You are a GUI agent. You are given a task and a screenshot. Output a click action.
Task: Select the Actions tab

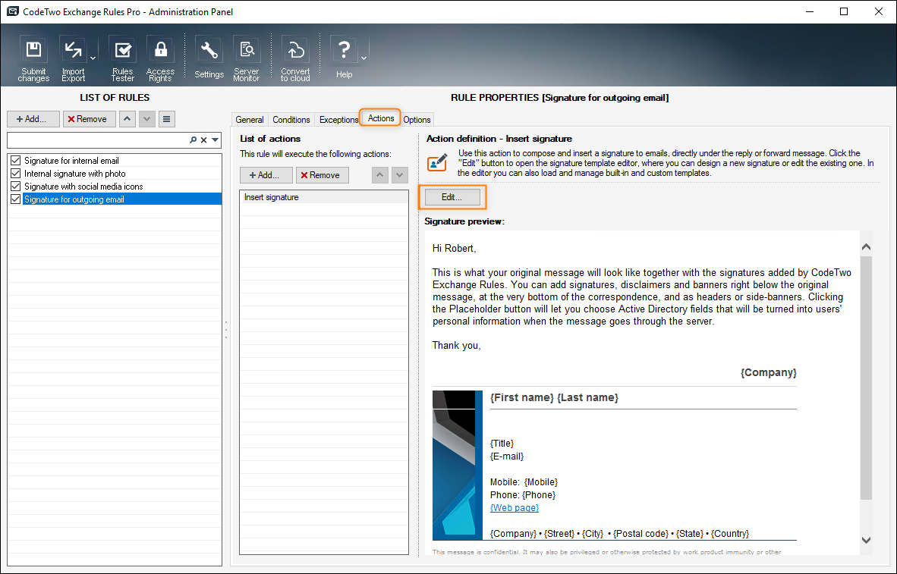(x=381, y=118)
